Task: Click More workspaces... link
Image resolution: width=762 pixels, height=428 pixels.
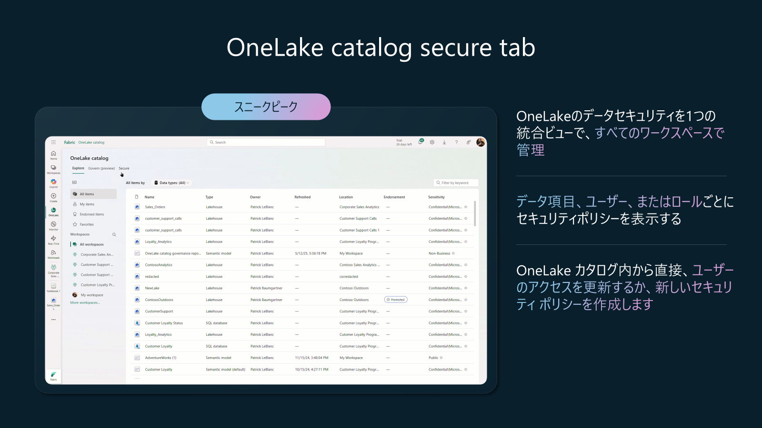Action: coord(85,303)
